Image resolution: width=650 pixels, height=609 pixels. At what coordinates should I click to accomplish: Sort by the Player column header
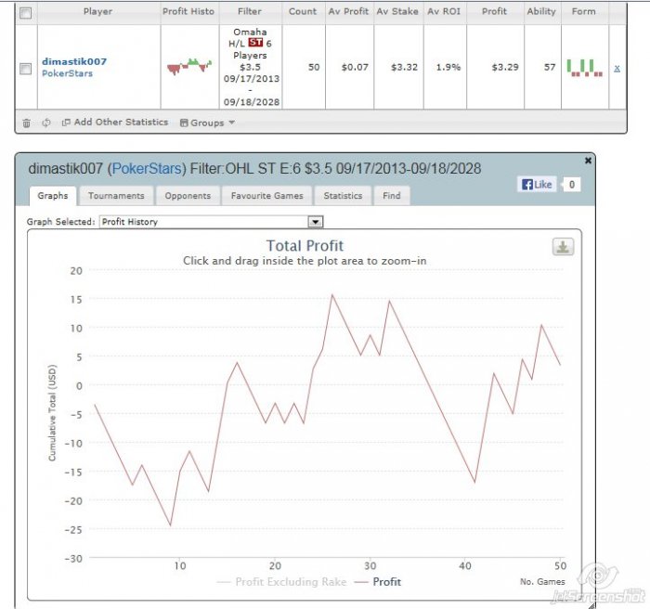pyautogui.click(x=97, y=12)
